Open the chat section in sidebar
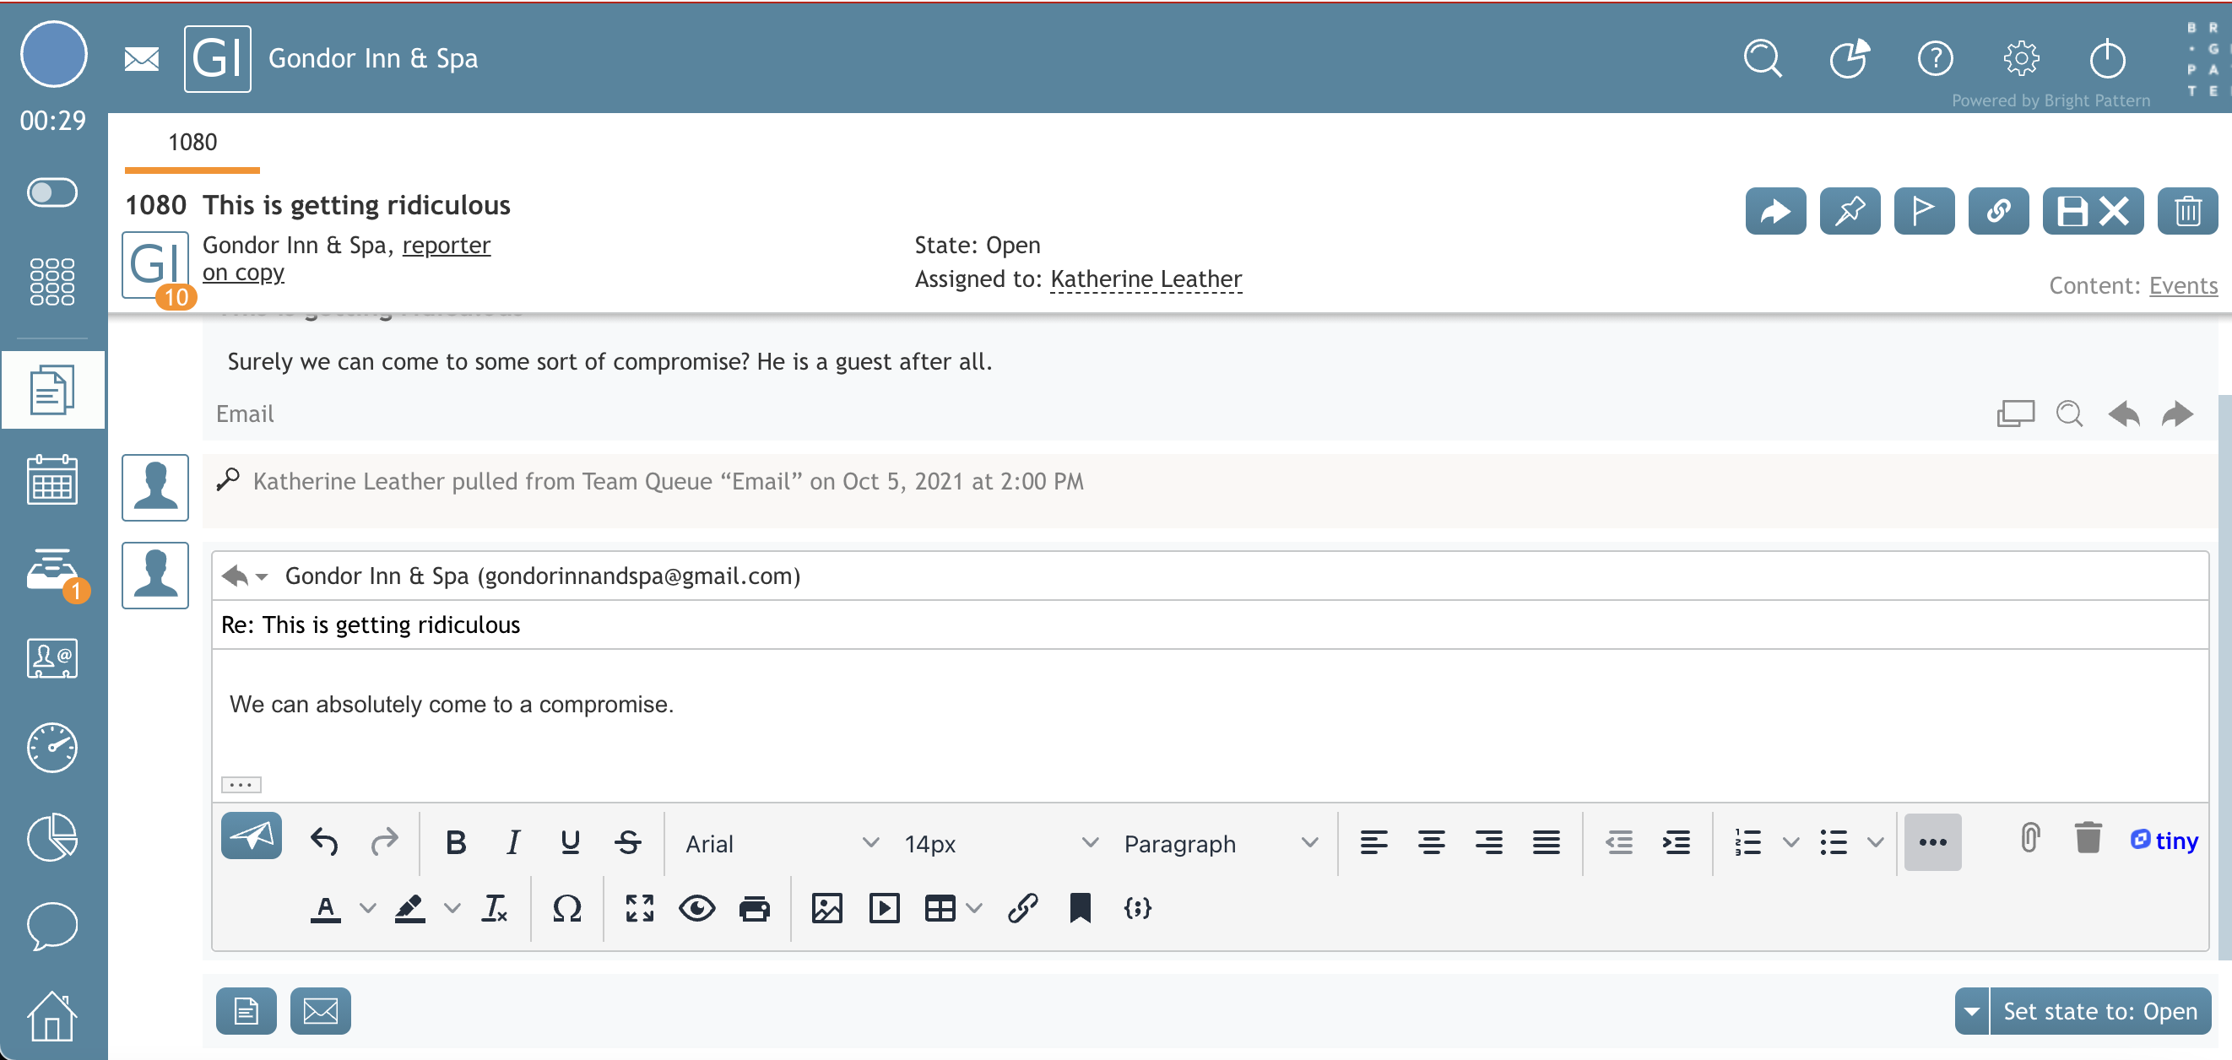Screen dimensions: 2232x1060 coord(52,926)
